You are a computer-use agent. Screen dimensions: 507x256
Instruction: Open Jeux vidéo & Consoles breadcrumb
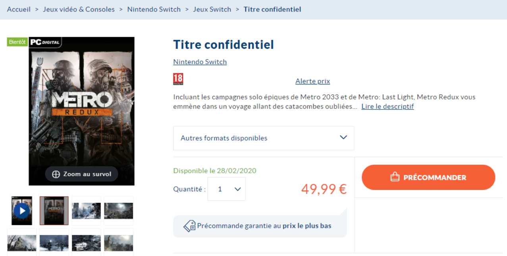[79, 9]
